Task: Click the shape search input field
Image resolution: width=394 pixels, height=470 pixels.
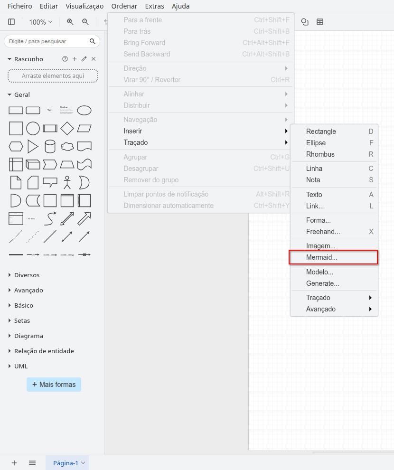Action: coord(47,41)
